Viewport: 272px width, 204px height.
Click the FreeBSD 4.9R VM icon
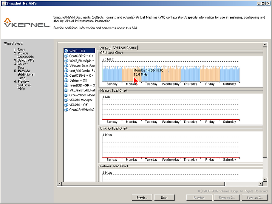(x=66, y=85)
